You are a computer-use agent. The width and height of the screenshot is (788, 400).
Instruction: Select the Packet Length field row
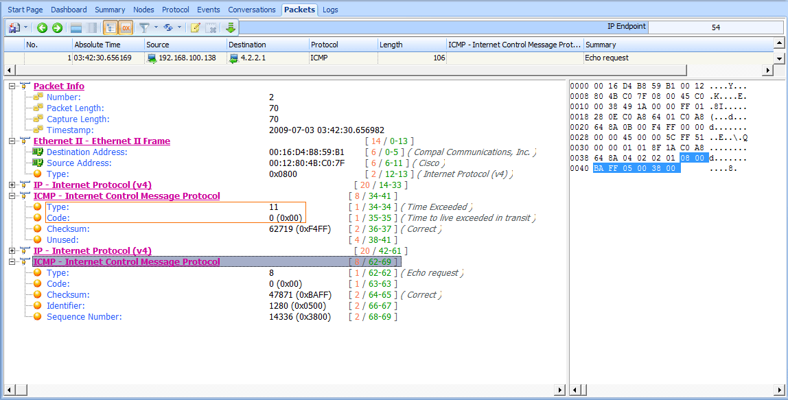tap(156, 108)
